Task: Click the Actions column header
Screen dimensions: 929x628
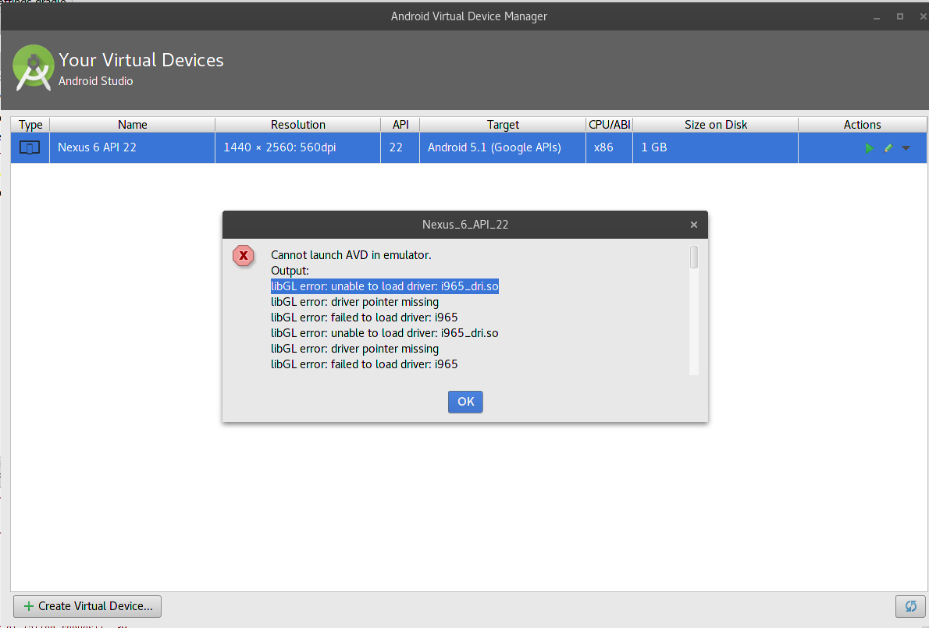Action: coord(862,124)
